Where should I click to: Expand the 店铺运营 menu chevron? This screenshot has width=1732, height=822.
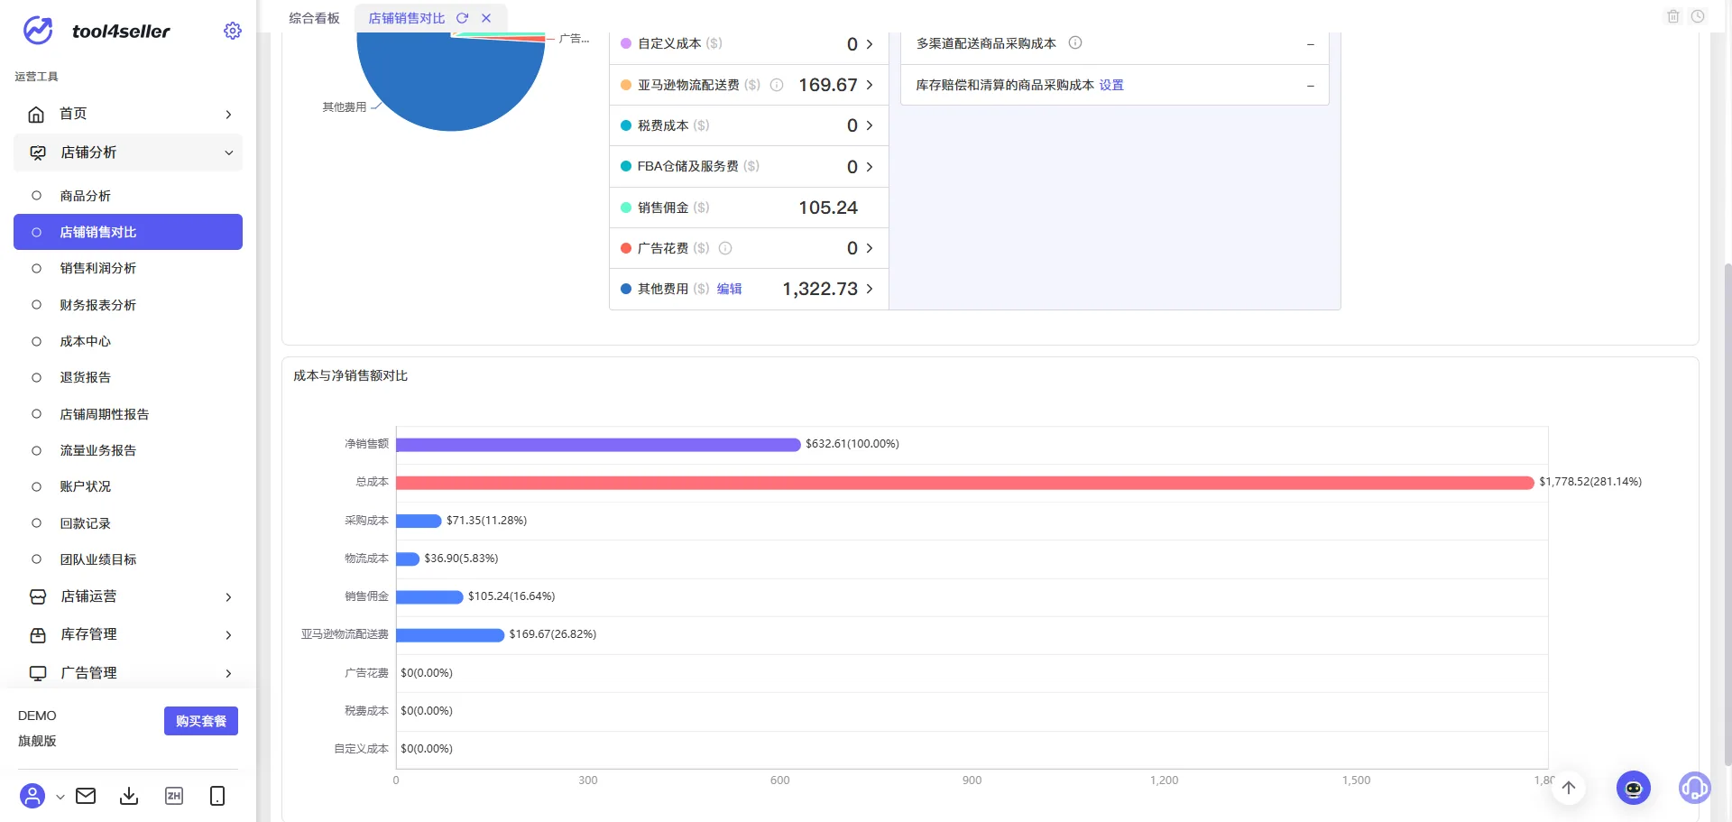tap(228, 597)
